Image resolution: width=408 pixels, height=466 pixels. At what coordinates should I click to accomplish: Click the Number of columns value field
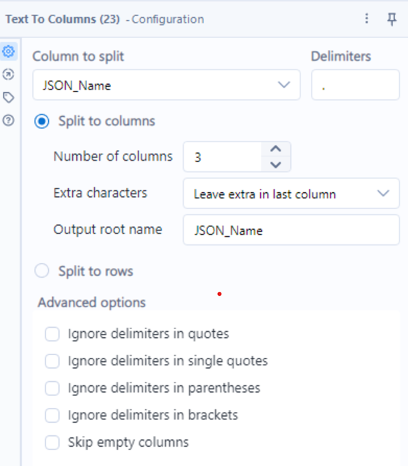pyautogui.click(x=223, y=157)
